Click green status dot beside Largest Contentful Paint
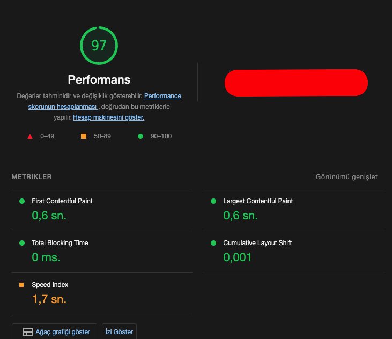Viewport: 392px width, 339px height. coord(213,201)
